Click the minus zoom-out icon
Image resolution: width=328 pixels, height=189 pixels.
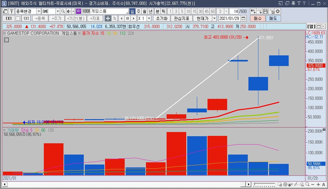click(313, 184)
